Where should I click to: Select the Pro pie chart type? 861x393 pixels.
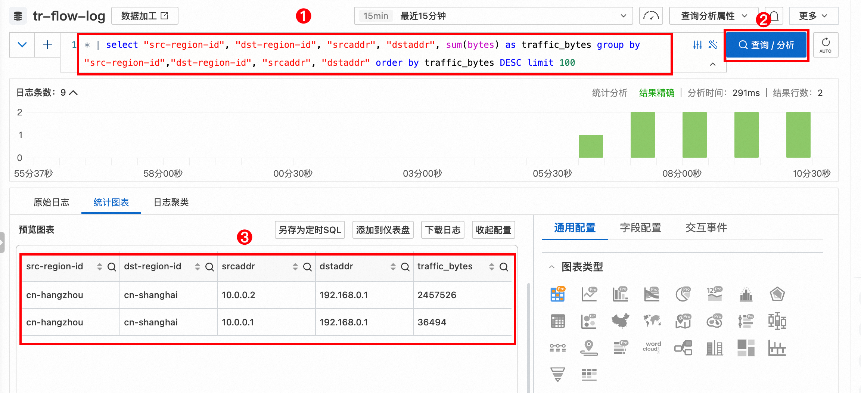point(683,294)
